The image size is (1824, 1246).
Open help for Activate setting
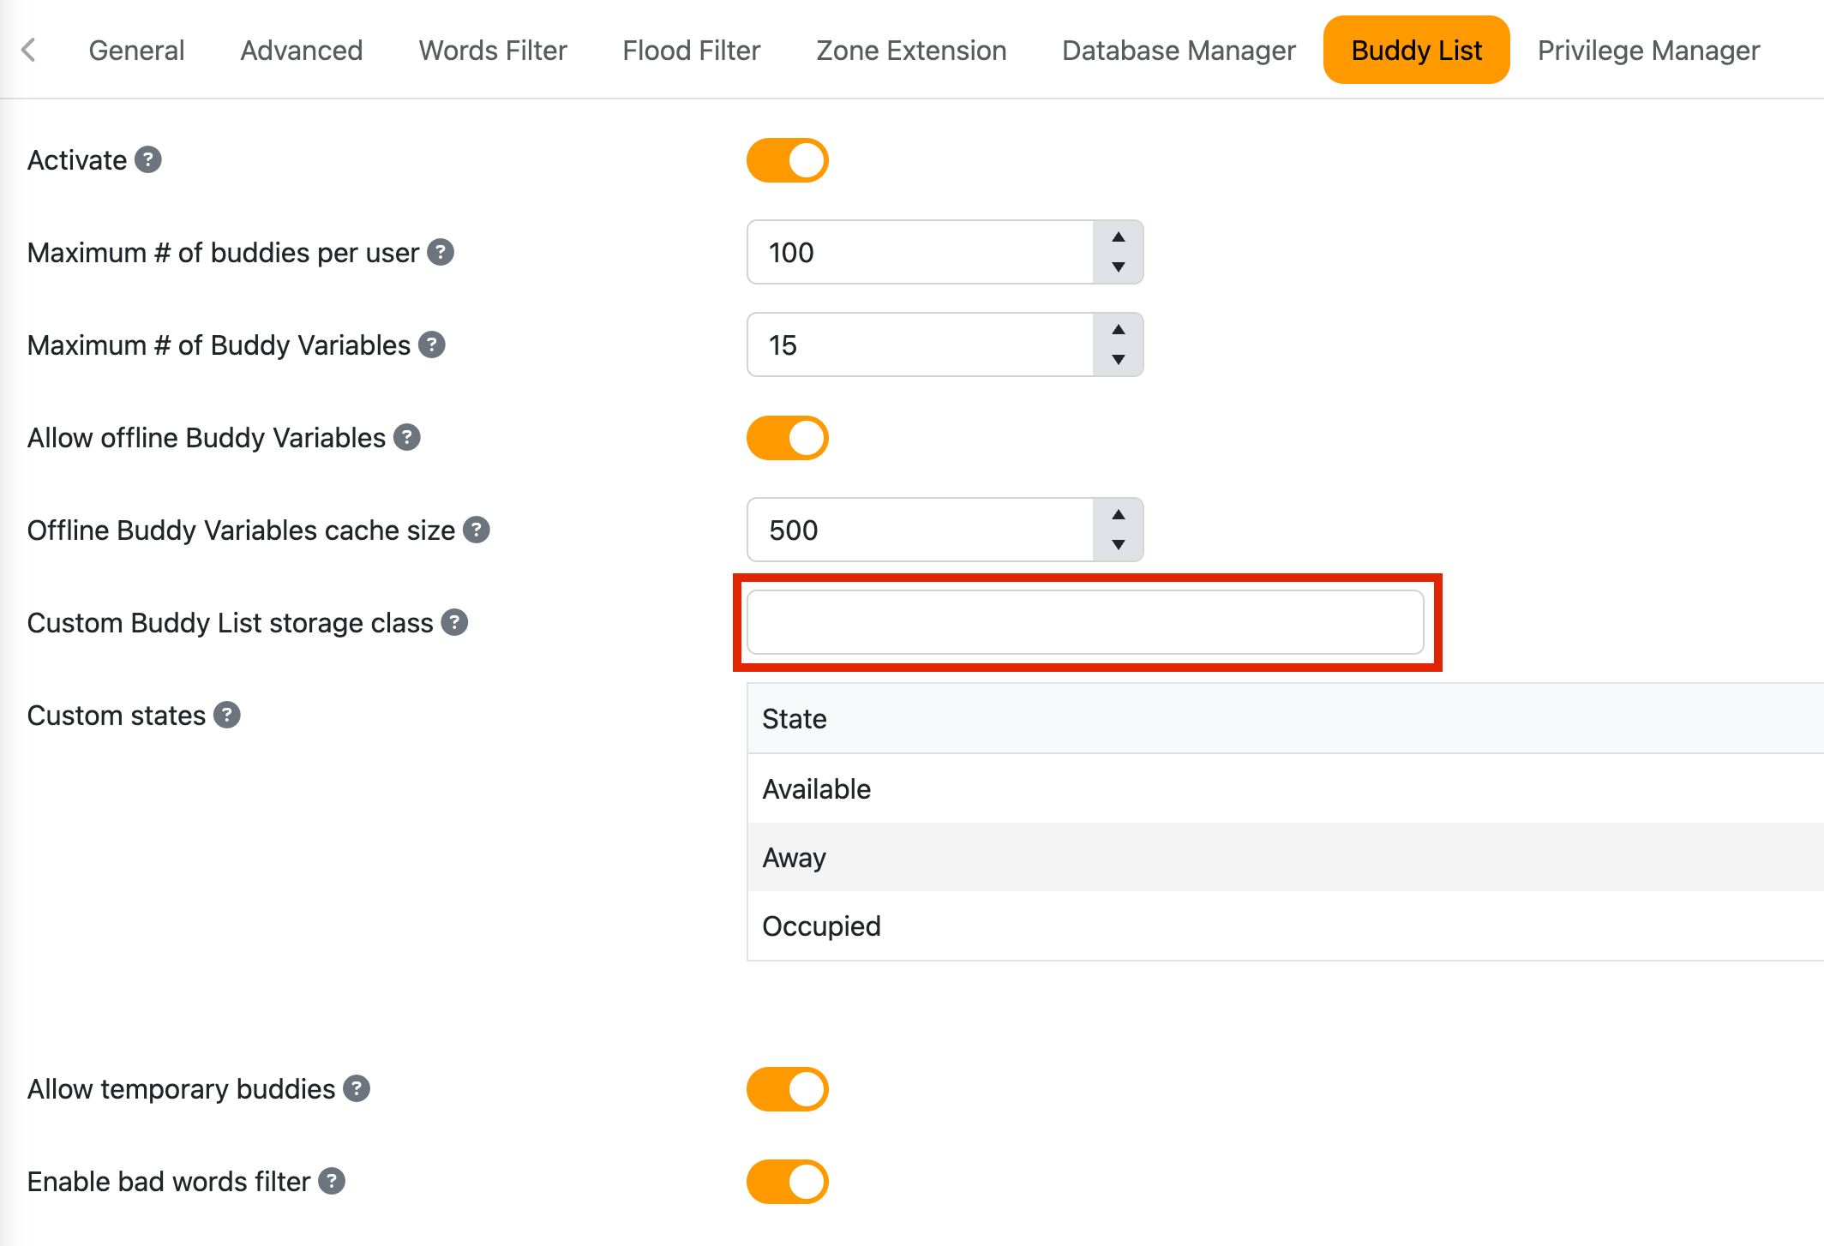pos(147,159)
